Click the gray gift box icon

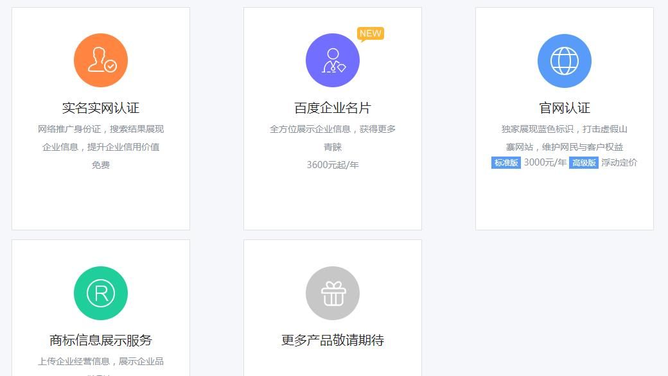[332, 293]
